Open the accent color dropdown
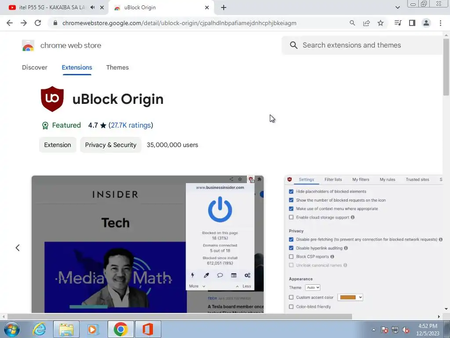Screen dimensions: 450x338 [x=350, y=298]
